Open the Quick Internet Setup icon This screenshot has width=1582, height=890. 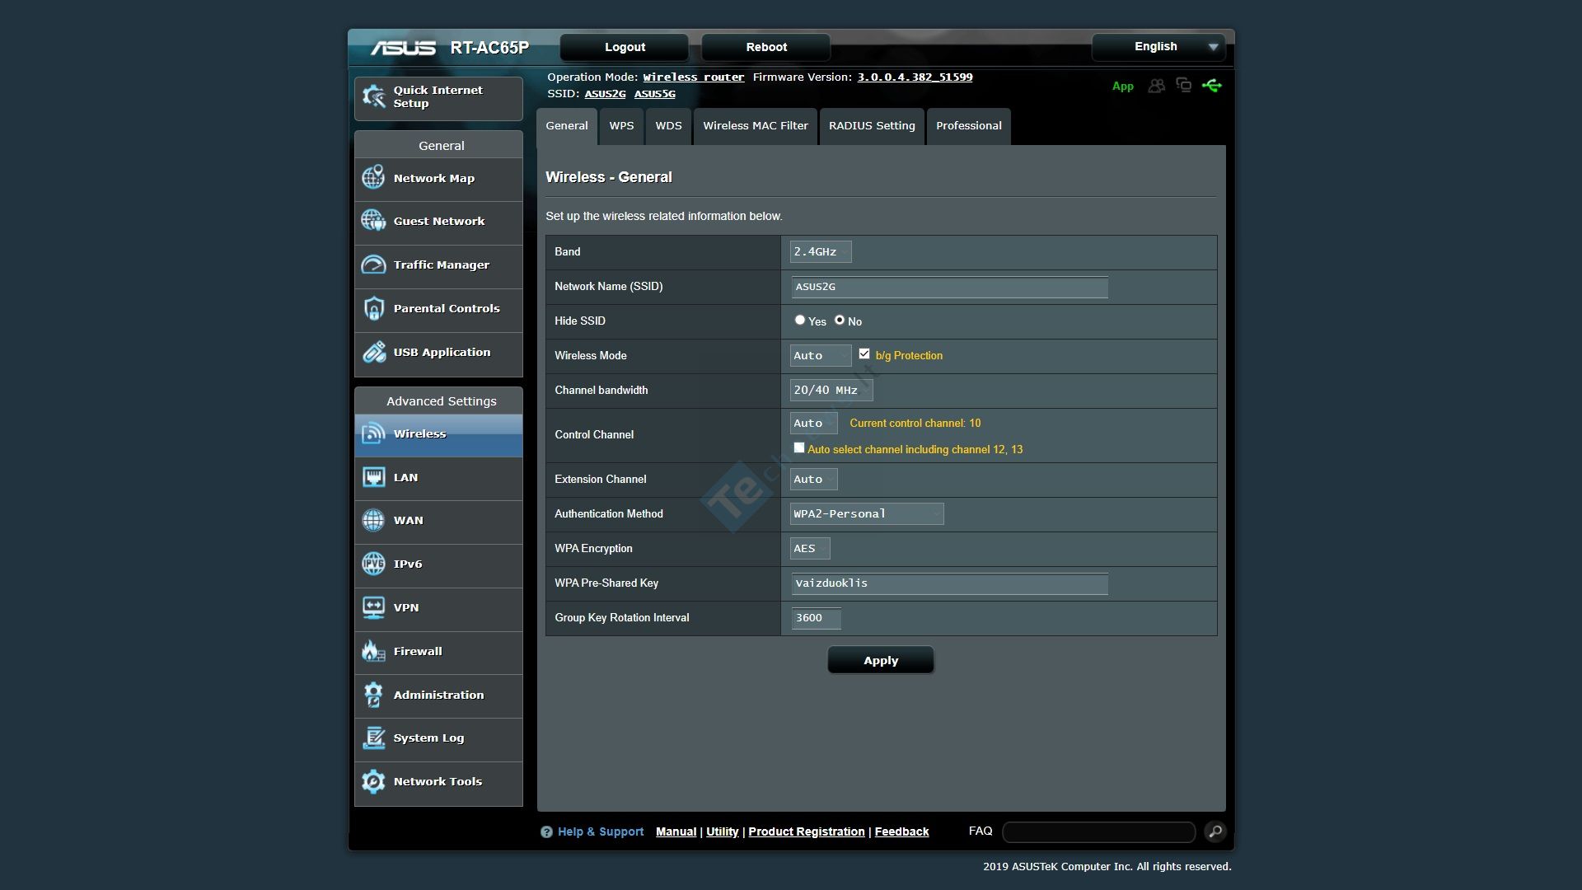click(x=373, y=96)
